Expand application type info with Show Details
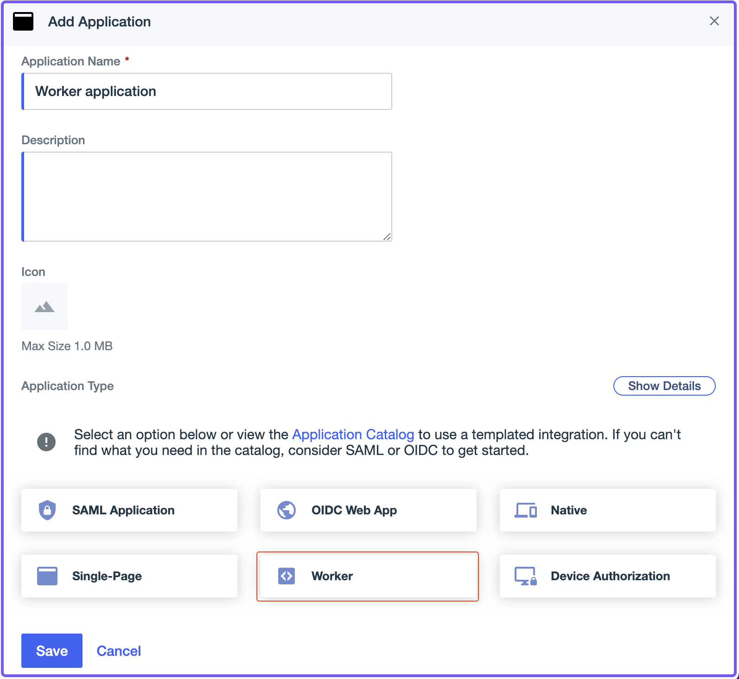Image resolution: width=739 pixels, height=679 pixels. point(664,386)
